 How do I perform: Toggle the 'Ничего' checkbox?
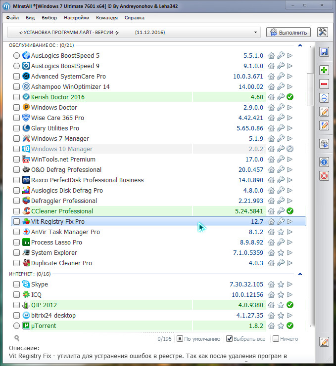click(x=276, y=339)
